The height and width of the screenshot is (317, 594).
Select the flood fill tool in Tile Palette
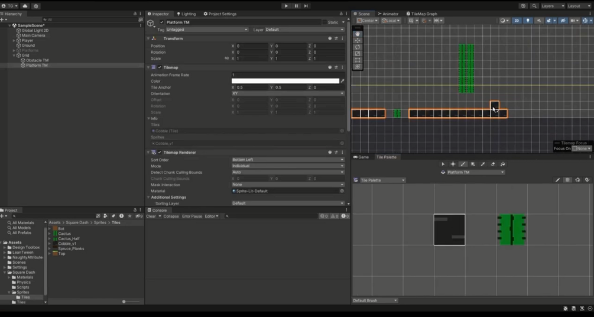[503, 164]
